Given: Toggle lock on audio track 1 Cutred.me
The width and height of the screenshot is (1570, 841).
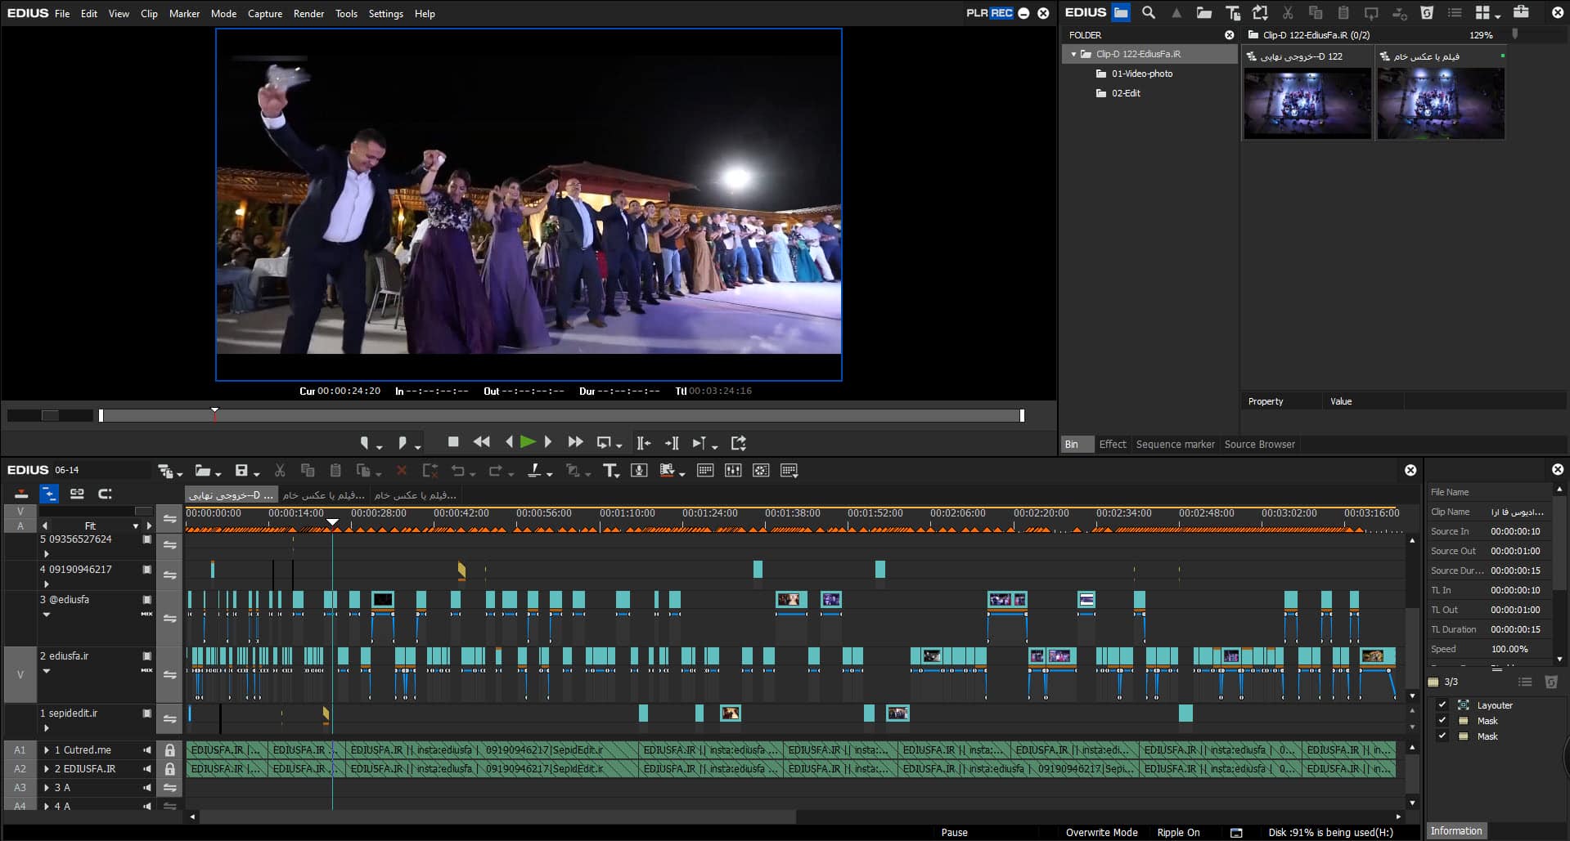Looking at the screenshot, I should tap(169, 749).
